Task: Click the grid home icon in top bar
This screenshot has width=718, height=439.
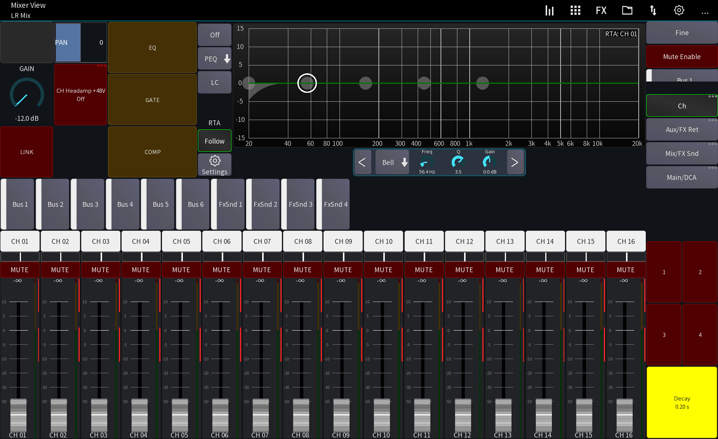Action: pos(575,10)
